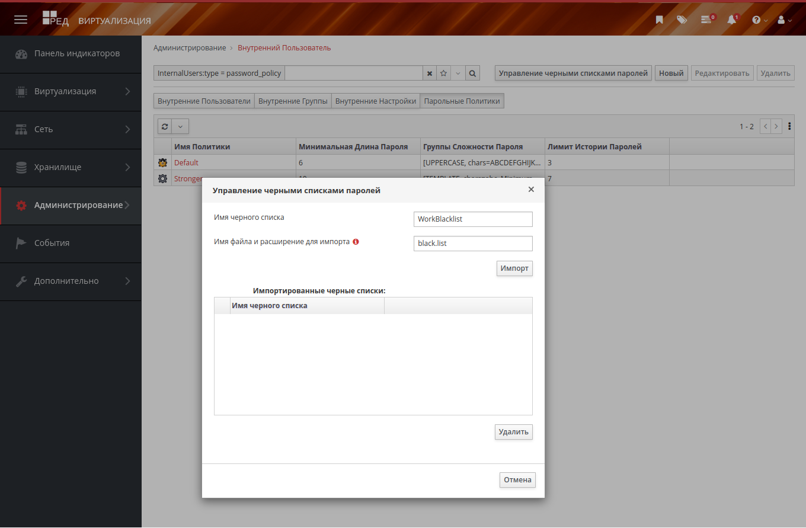Click the Имя черного списка input field
The image size is (806, 528).
pos(473,219)
